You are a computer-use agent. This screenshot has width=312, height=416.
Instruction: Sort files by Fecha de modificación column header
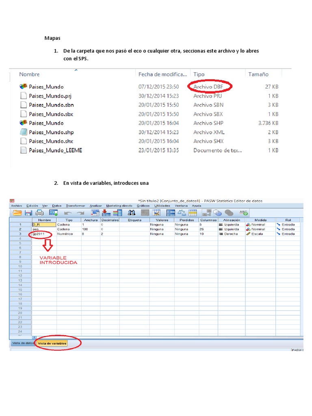[x=163, y=74]
